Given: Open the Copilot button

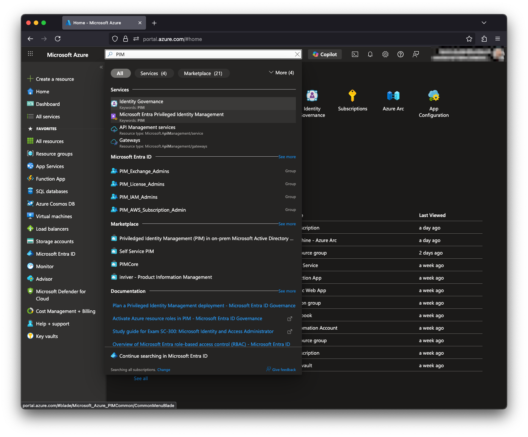Looking at the screenshot, I should [325, 54].
